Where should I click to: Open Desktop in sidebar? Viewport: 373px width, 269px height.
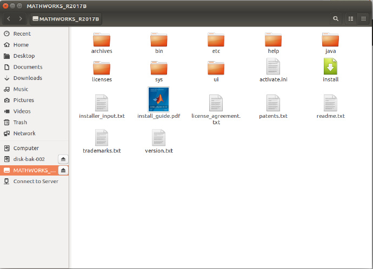tap(34, 56)
